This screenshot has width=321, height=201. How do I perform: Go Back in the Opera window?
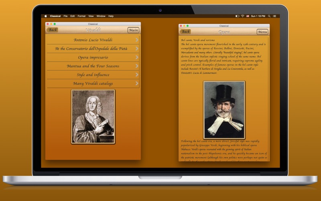tap(185, 32)
